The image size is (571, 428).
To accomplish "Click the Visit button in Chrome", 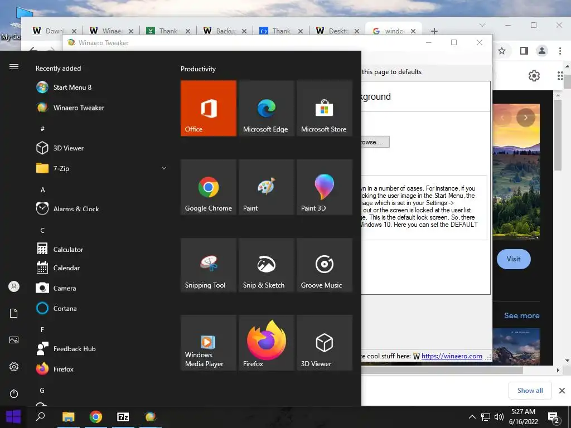I will point(514,259).
